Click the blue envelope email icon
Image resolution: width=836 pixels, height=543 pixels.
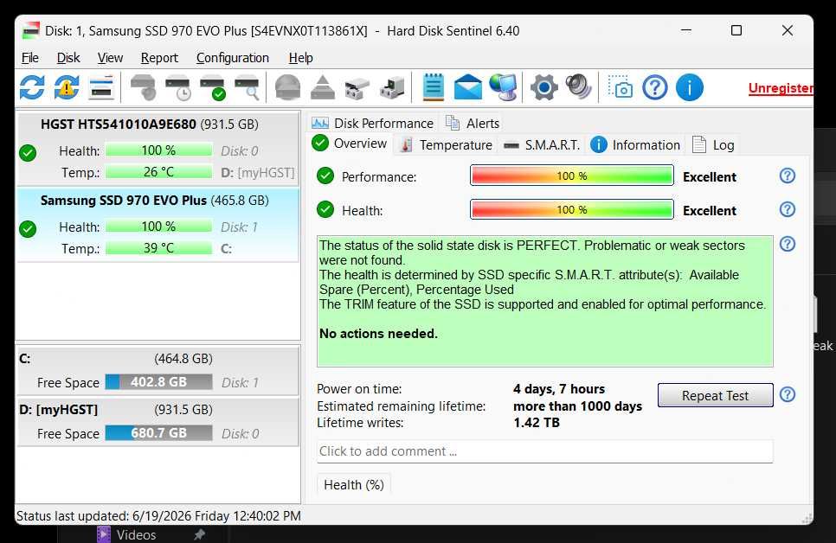(x=467, y=87)
